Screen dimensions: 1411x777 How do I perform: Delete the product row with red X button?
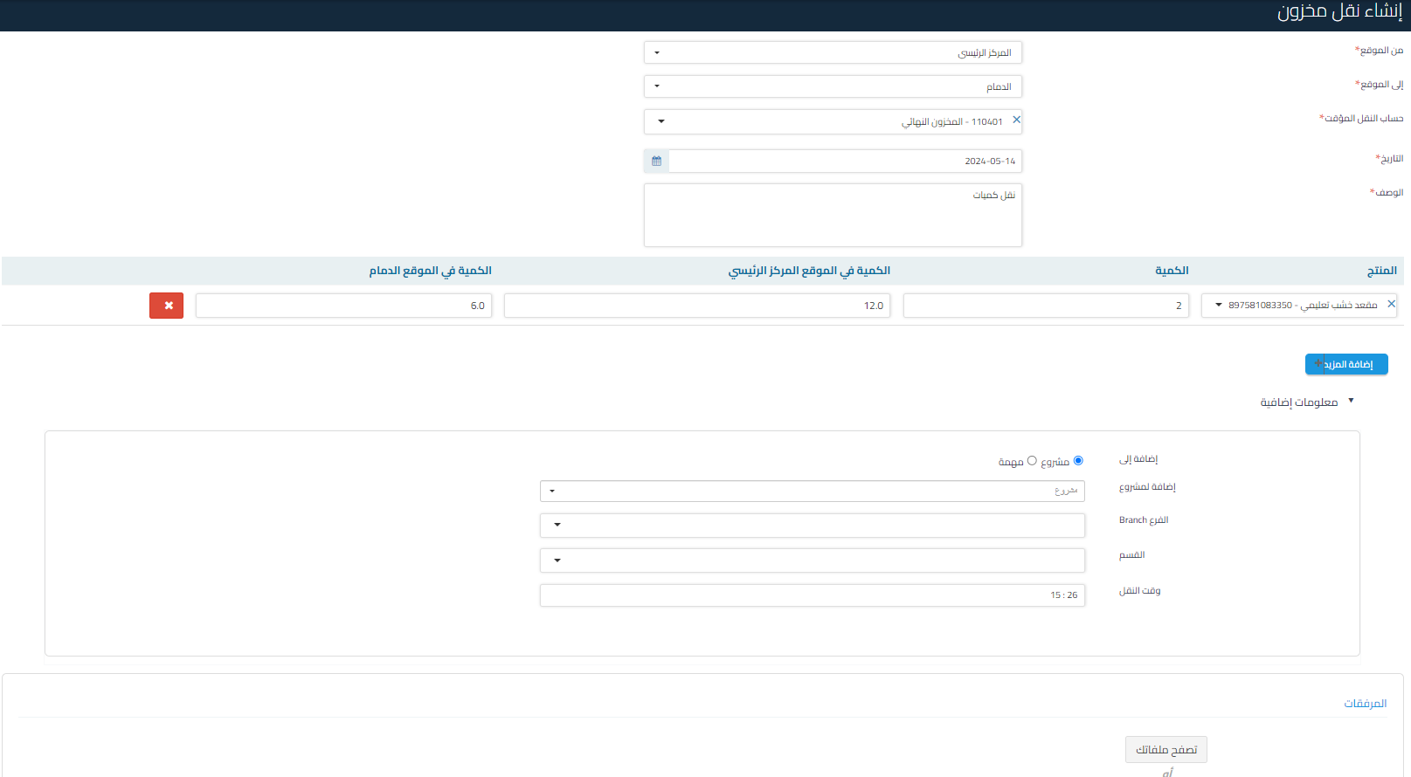tap(167, 306)
